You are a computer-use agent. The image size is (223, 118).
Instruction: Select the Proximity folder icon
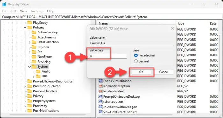tap(30, 106)
